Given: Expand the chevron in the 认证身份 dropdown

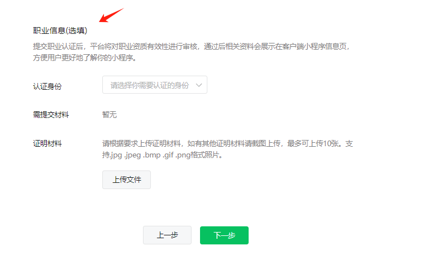Looking at the screenshot, I should [199, 85].
